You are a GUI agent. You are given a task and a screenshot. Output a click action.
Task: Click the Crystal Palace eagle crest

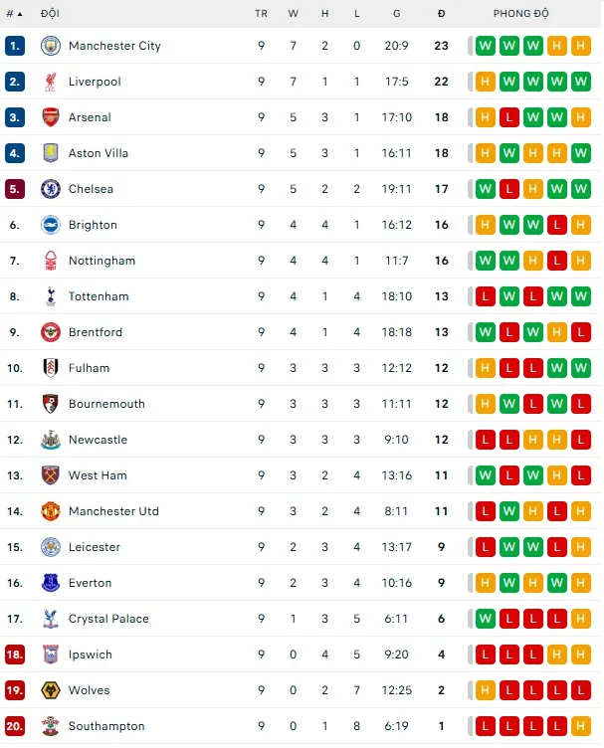coord(51,619)
